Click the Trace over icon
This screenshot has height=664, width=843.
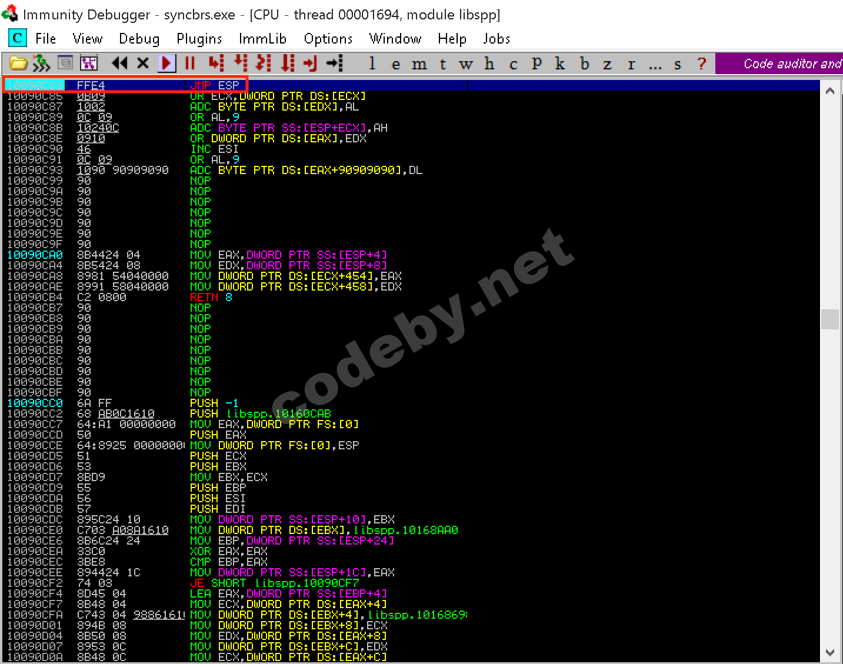pos(288,63)
